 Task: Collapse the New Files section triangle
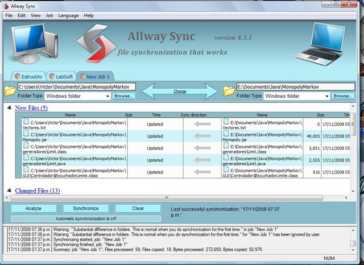coord(9,107)
